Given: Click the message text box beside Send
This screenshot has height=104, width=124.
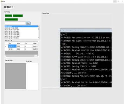Looking at the screenshot, I should click(x=15, y=23).
